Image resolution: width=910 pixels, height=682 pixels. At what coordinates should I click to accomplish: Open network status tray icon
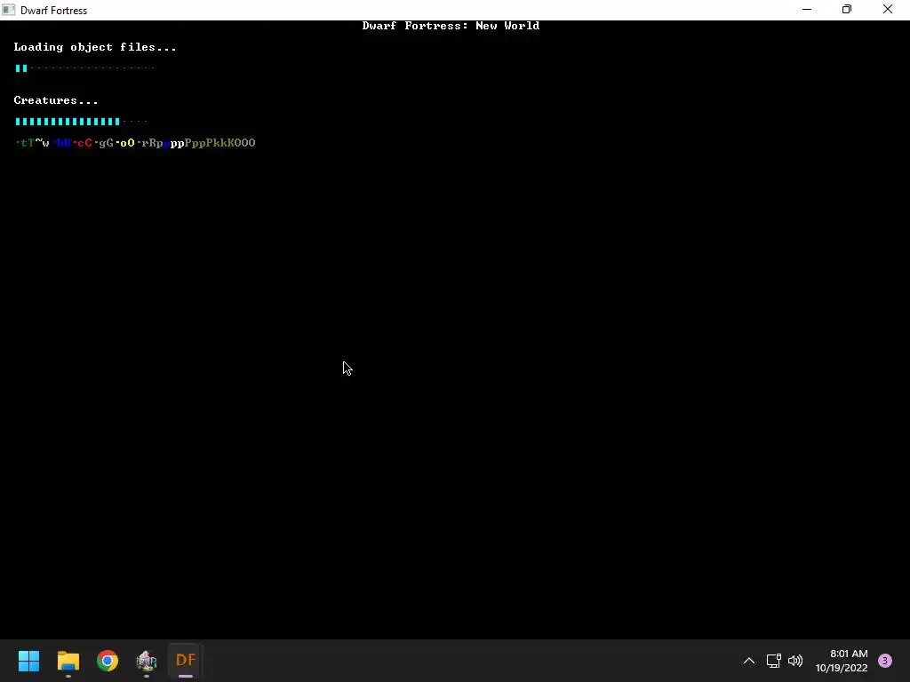click(x=774, y=661)
